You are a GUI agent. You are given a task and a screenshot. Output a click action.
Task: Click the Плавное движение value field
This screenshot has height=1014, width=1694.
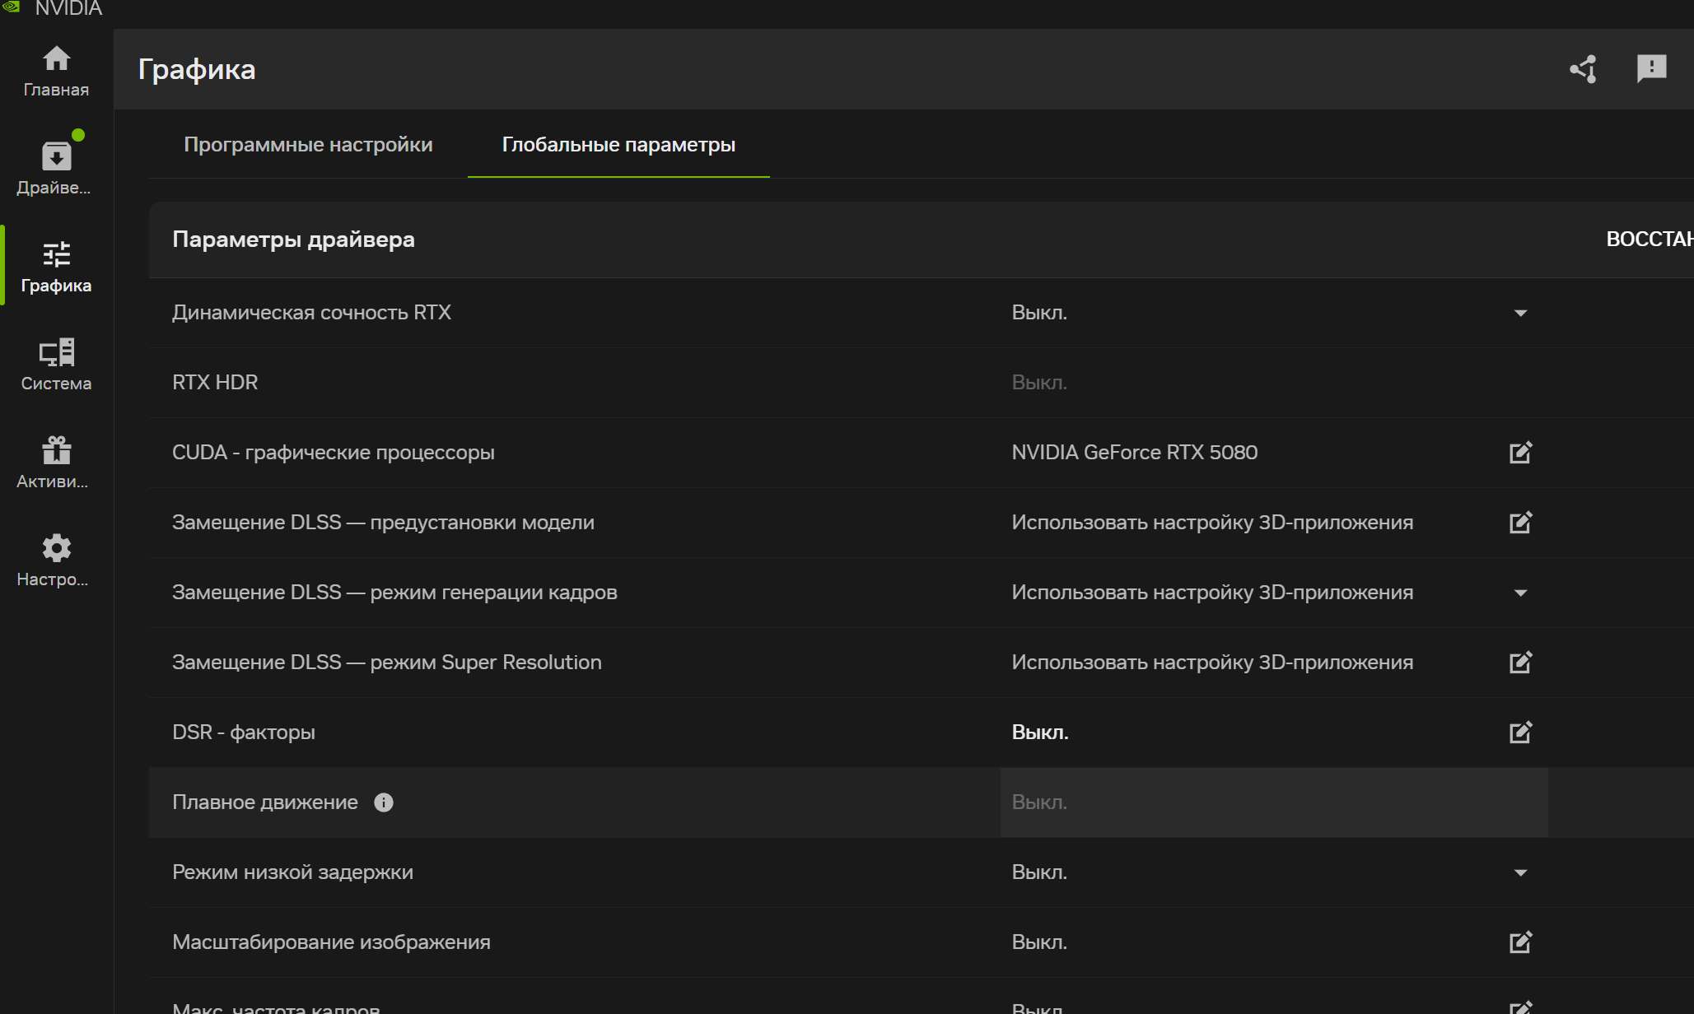[x=1273, y=802]
